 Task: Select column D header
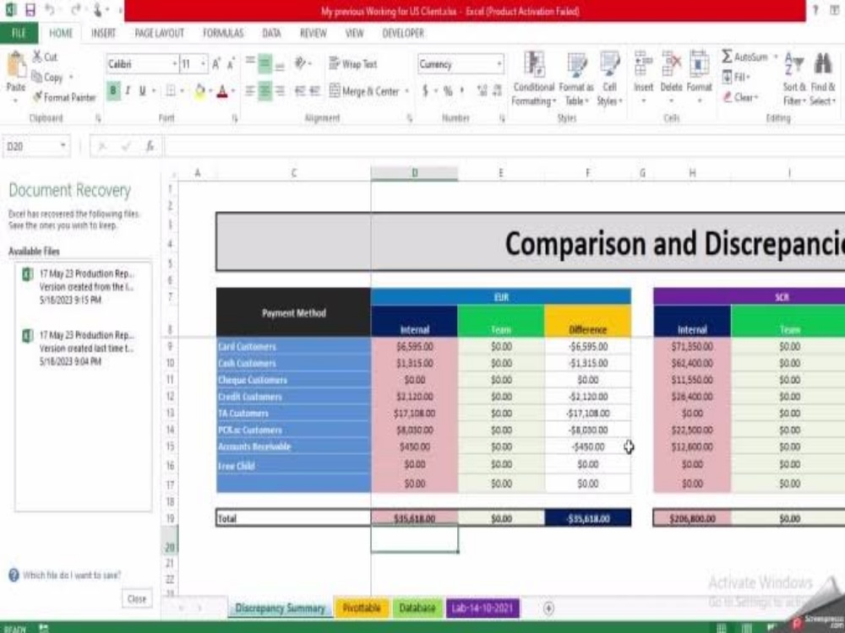[x=414, y=173]
